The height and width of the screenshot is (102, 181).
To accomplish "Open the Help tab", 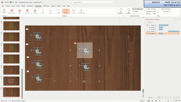I will 68,6.
